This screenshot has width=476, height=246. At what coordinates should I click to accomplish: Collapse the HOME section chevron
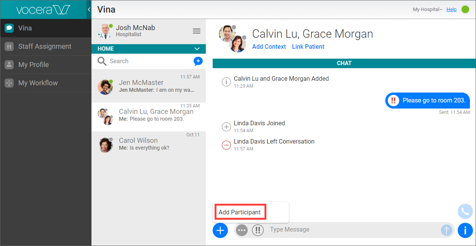click(x=197, y=49)
